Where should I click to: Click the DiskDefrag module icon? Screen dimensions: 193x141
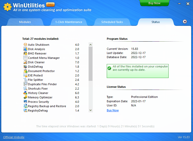[x=25, y=67]
